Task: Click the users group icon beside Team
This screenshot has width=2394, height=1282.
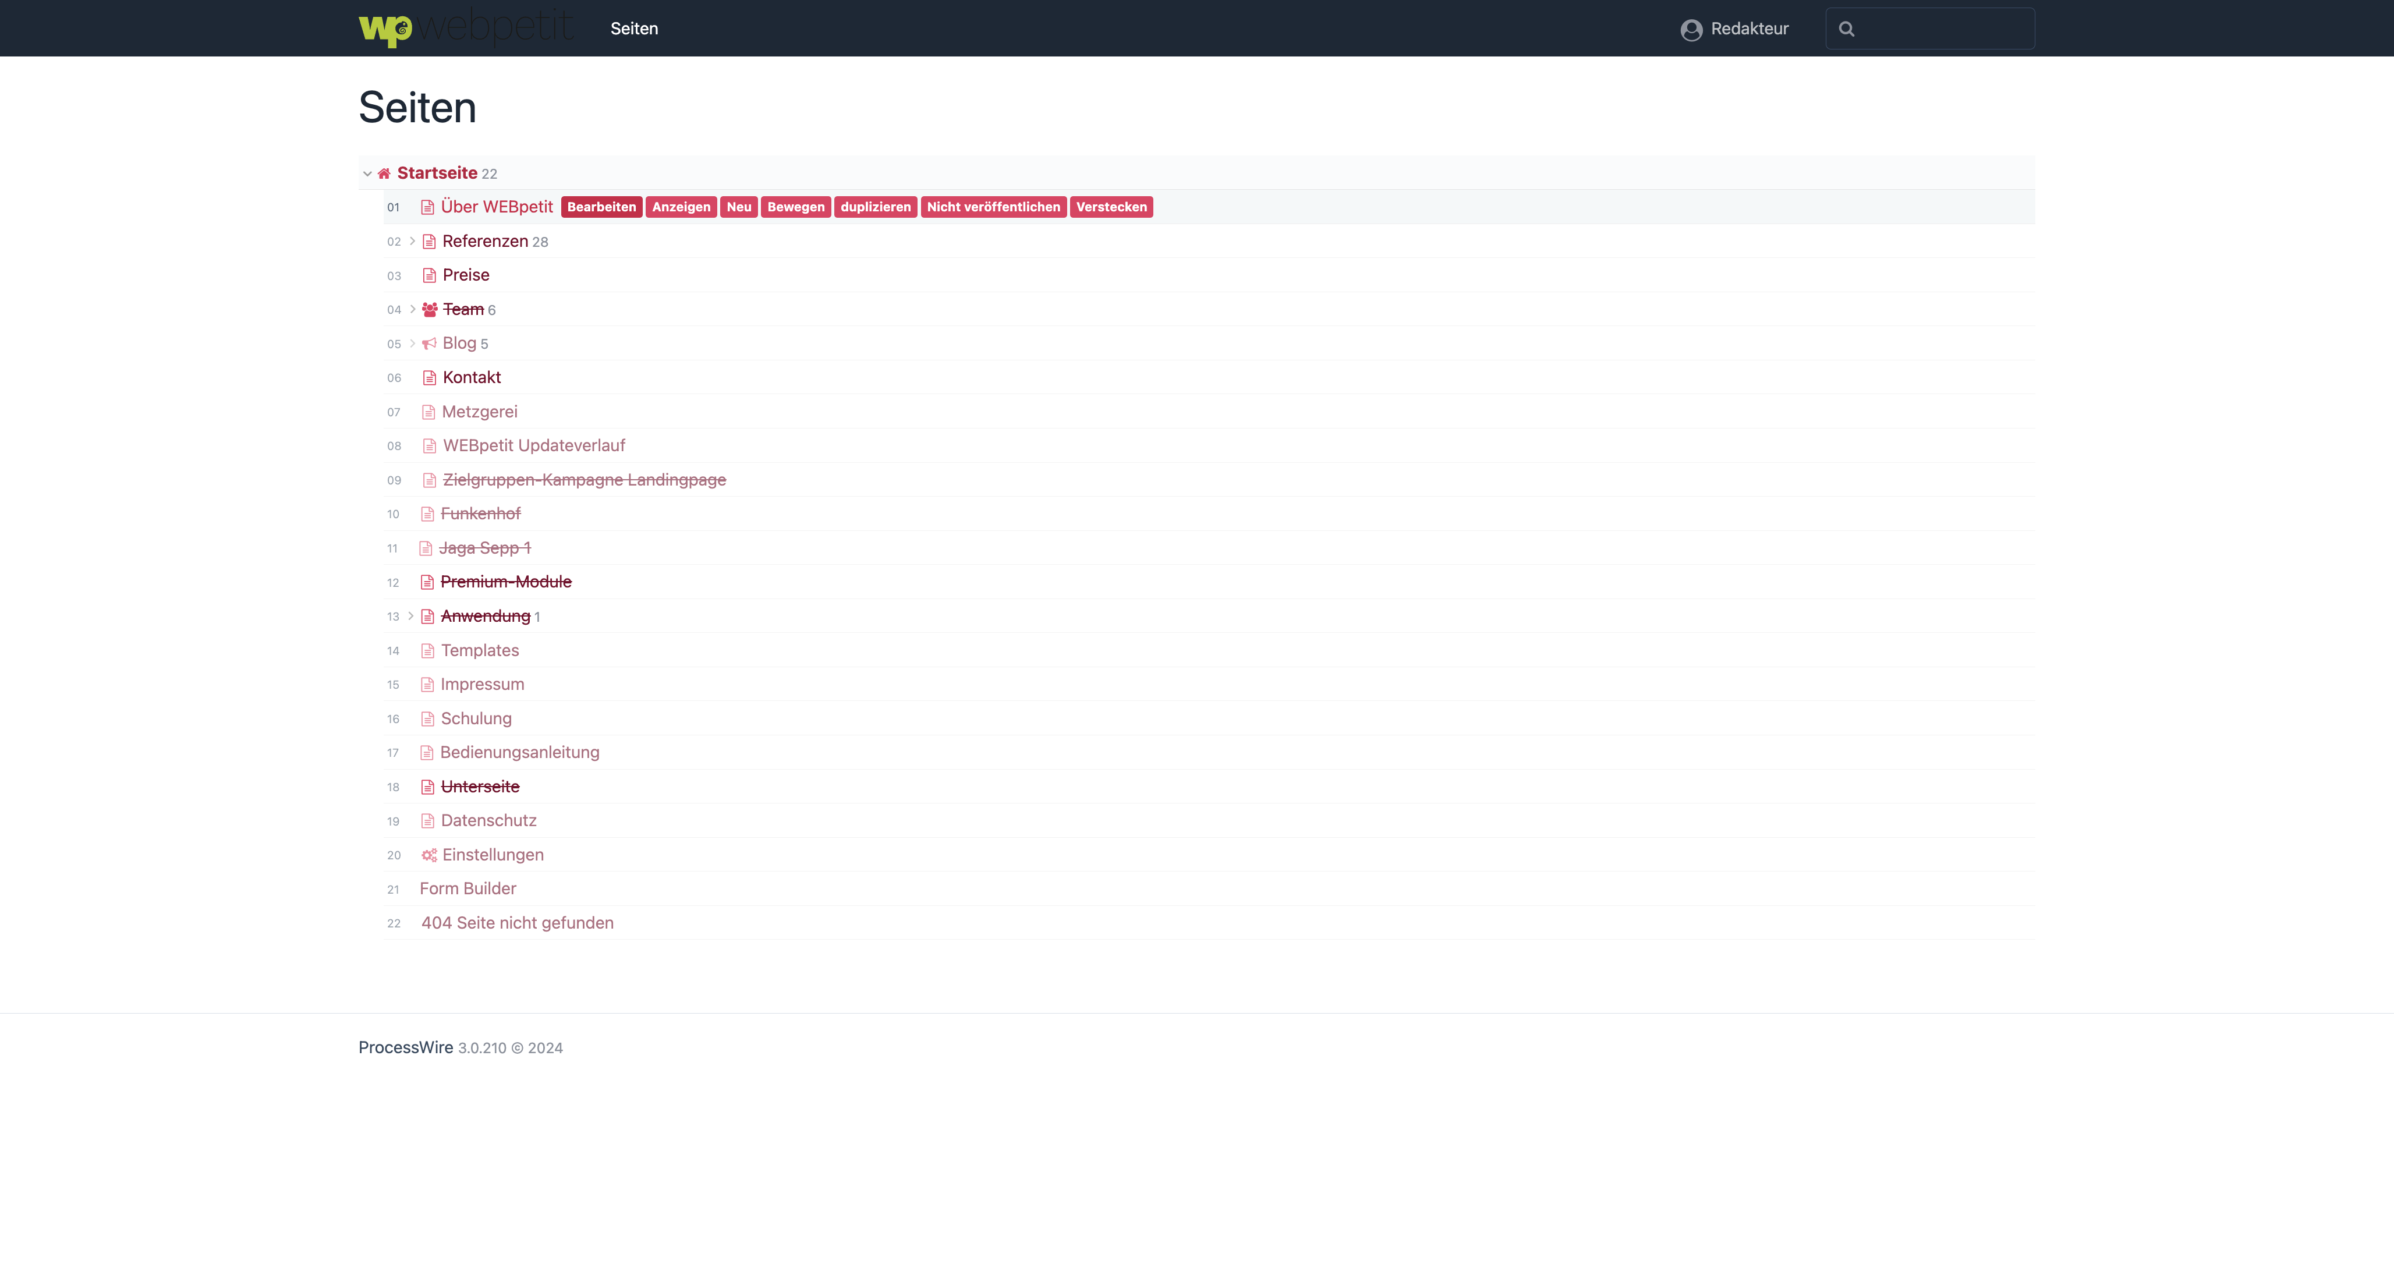Action: coord(429,310)
